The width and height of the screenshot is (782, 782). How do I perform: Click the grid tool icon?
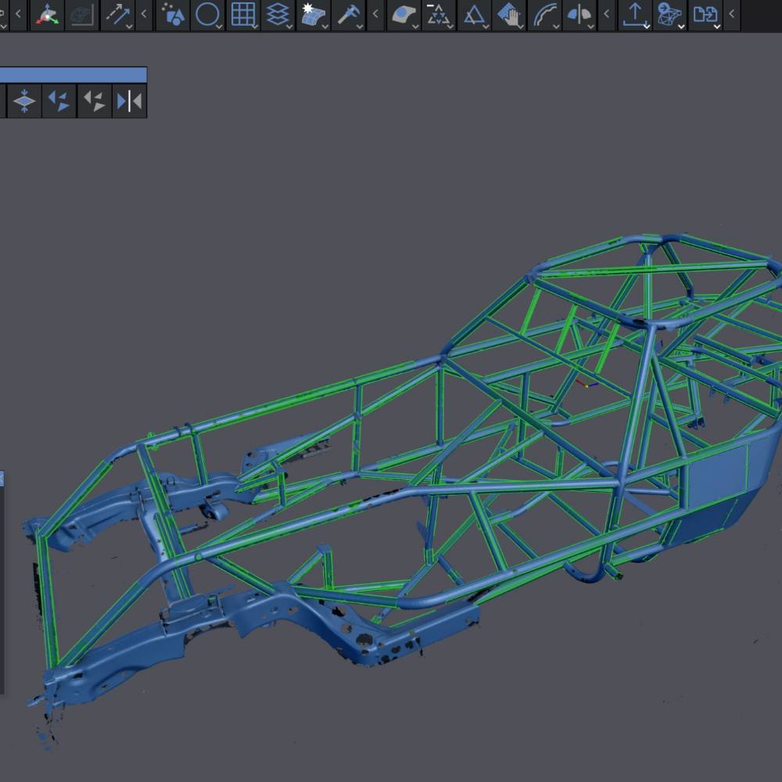[x=243, y=15]
